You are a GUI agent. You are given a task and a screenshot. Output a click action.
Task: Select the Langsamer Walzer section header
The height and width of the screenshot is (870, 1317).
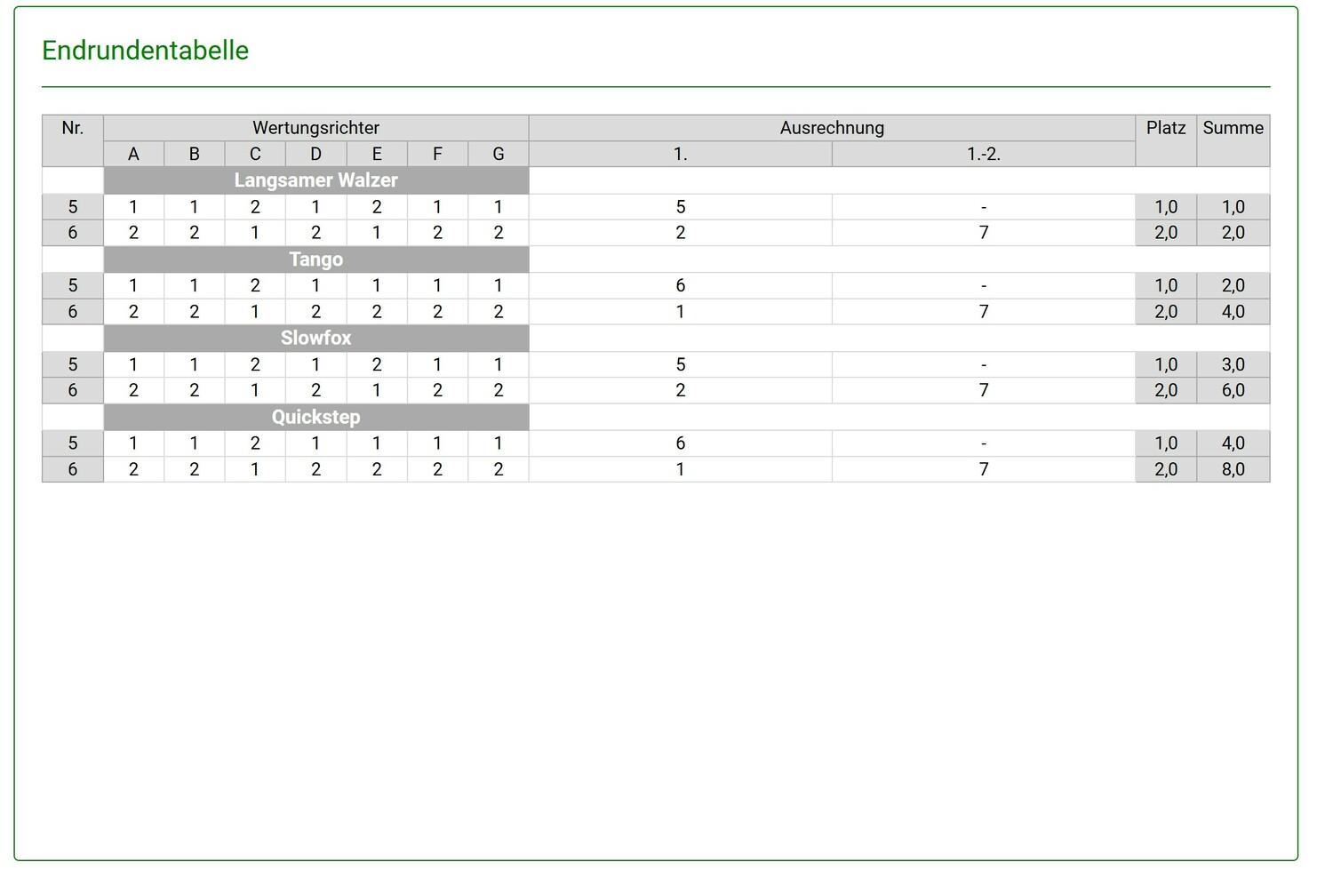pos(315,180)
